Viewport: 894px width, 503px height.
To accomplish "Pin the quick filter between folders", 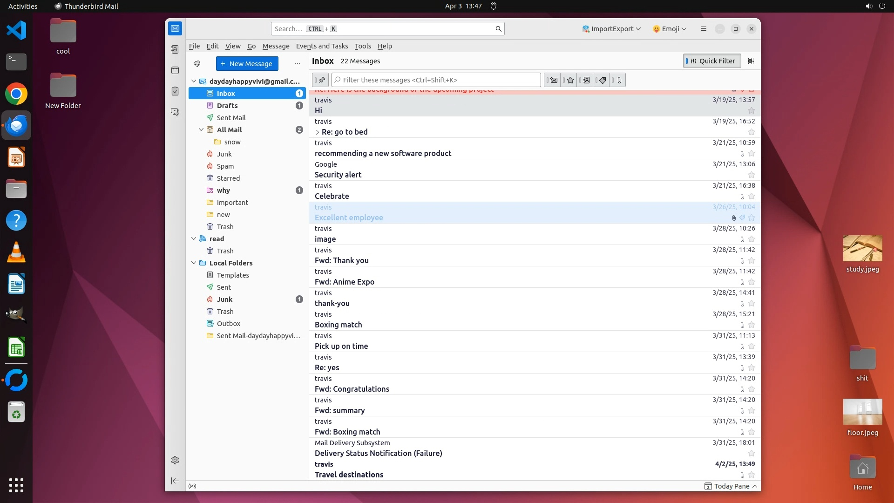I will [321, 80].
